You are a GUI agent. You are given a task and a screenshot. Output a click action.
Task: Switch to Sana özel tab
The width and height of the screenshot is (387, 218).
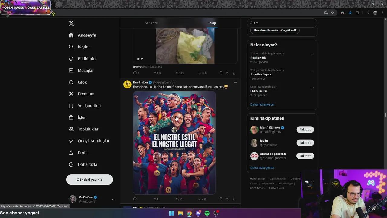coord(151,23)
